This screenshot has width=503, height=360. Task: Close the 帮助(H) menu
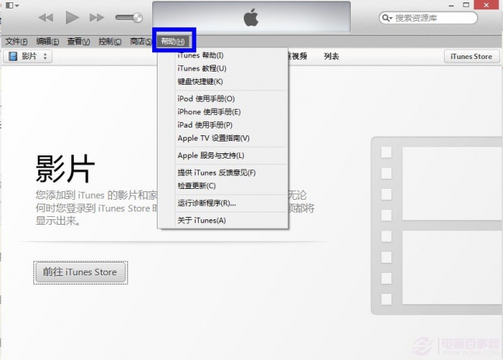pos(174,41)
